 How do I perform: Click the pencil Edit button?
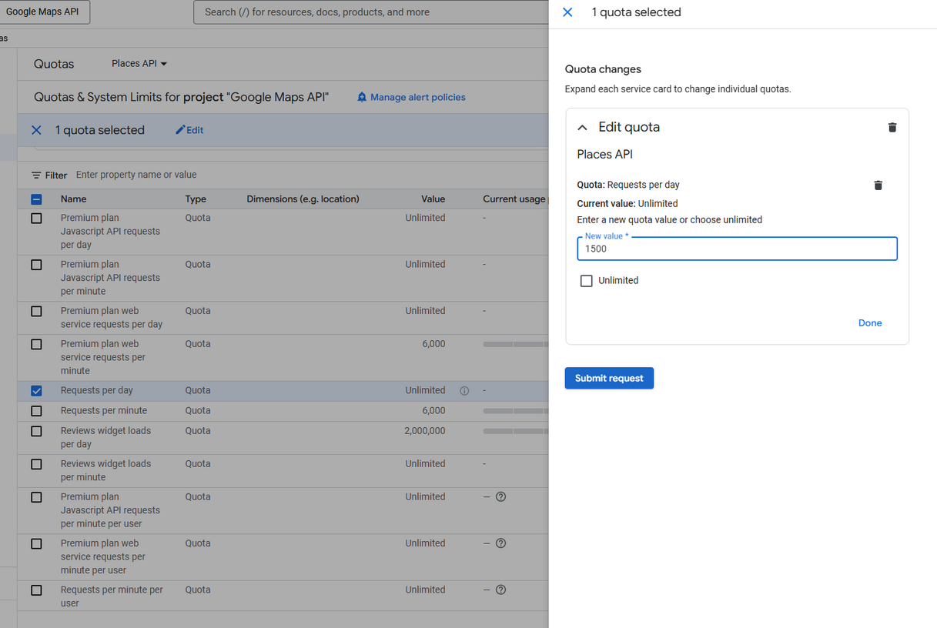[x=189, y=130]
